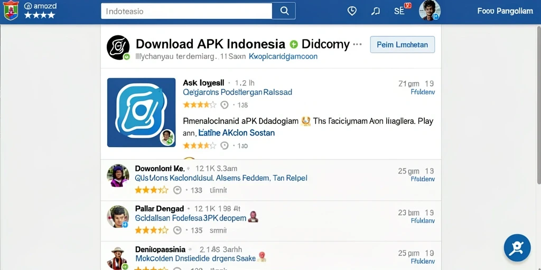This screenshot has width=541, height=270.
Task: Click the Denilopassinia name text
Action: pos(160,249)
